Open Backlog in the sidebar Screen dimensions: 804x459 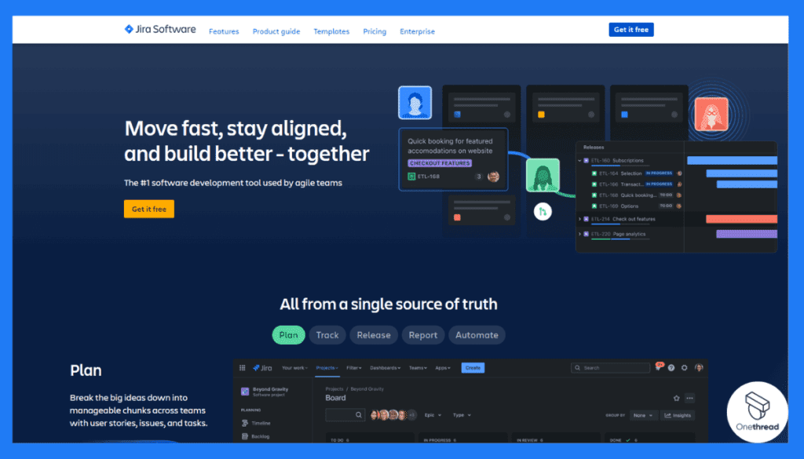[x=255, y=436]
